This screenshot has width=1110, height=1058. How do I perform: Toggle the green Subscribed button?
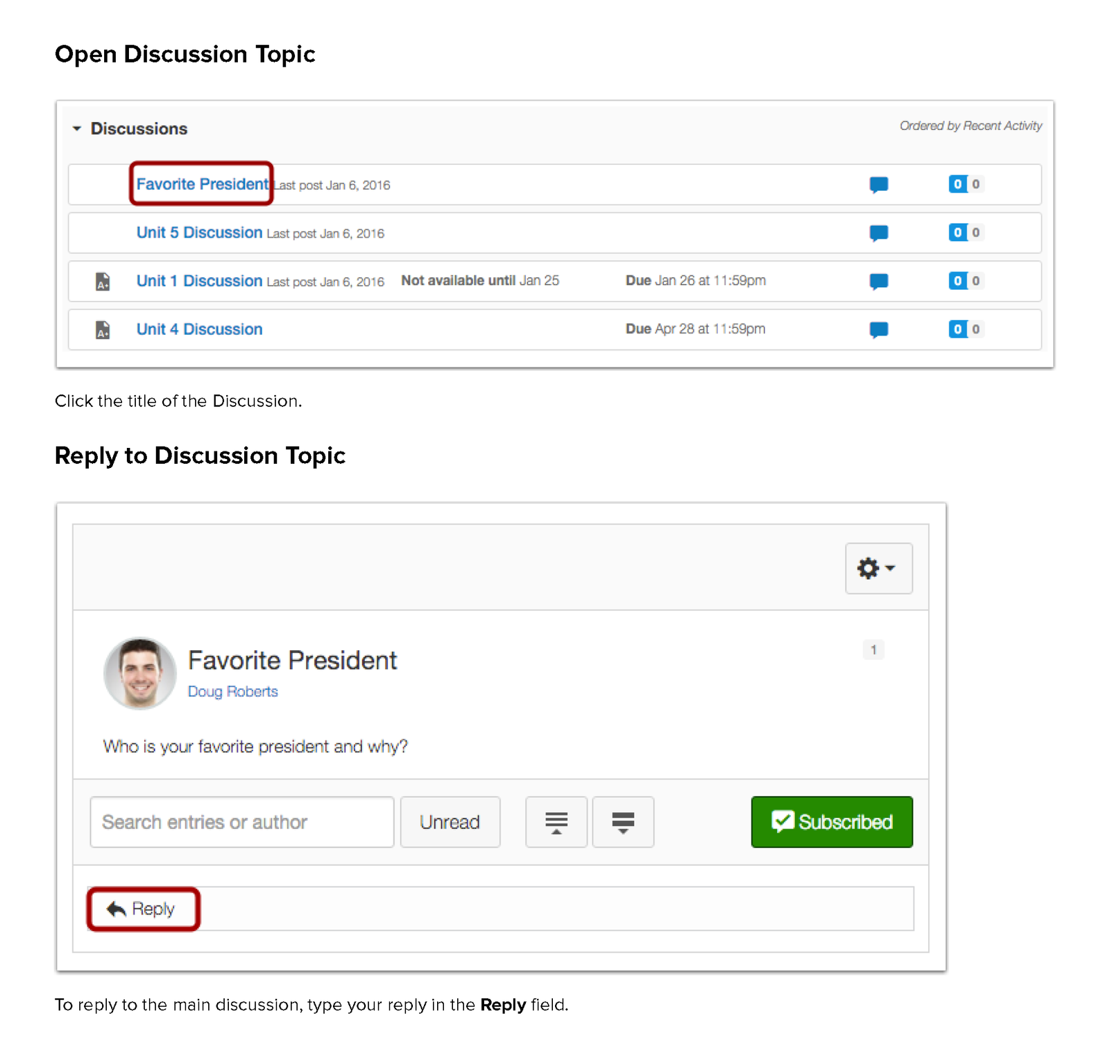point(832,822)
